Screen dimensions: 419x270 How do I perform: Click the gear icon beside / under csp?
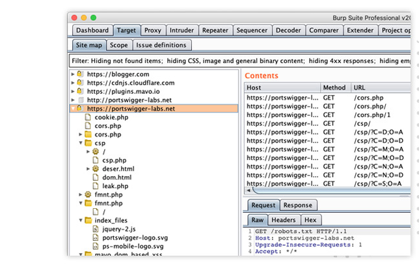(x=96, y=152)
